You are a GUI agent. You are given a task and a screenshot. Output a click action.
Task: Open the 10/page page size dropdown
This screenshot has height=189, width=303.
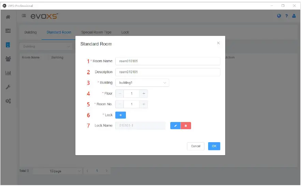pos(57,171)
